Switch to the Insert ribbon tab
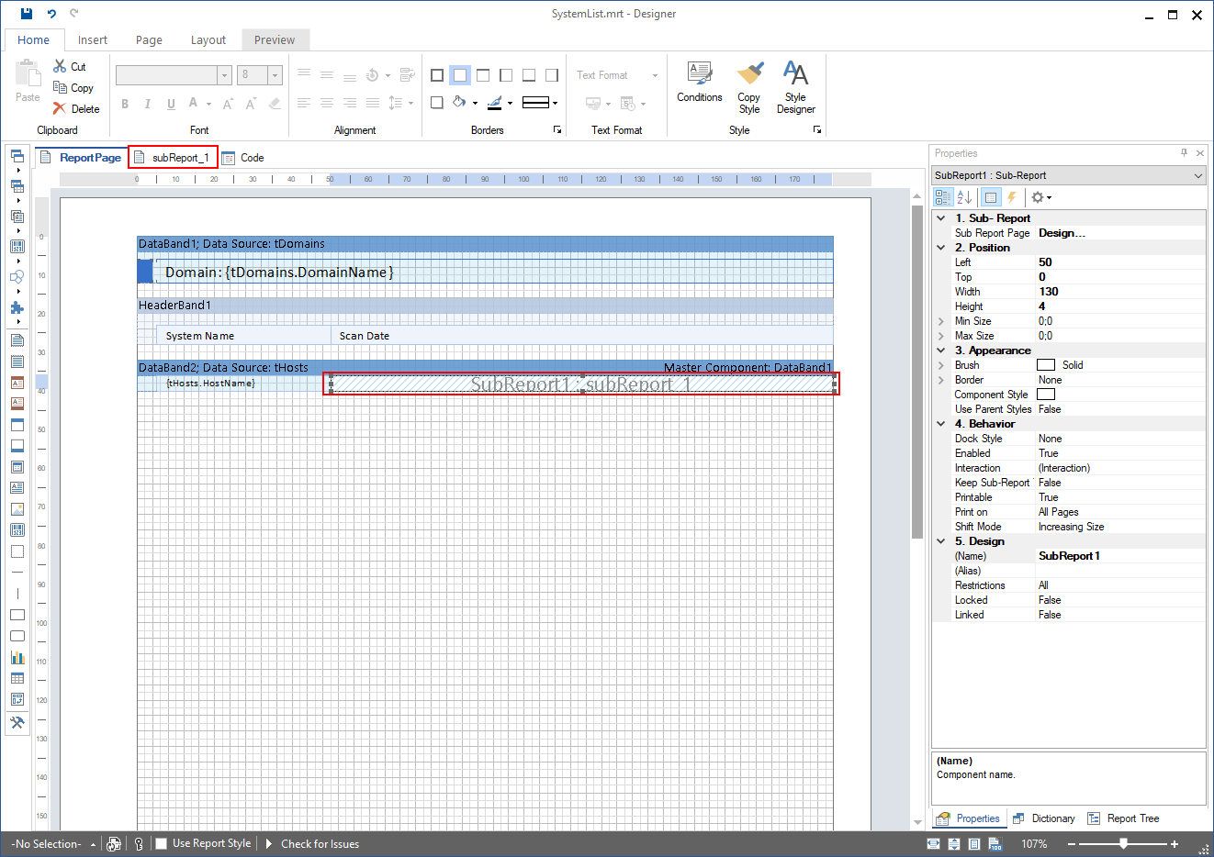 93,39
